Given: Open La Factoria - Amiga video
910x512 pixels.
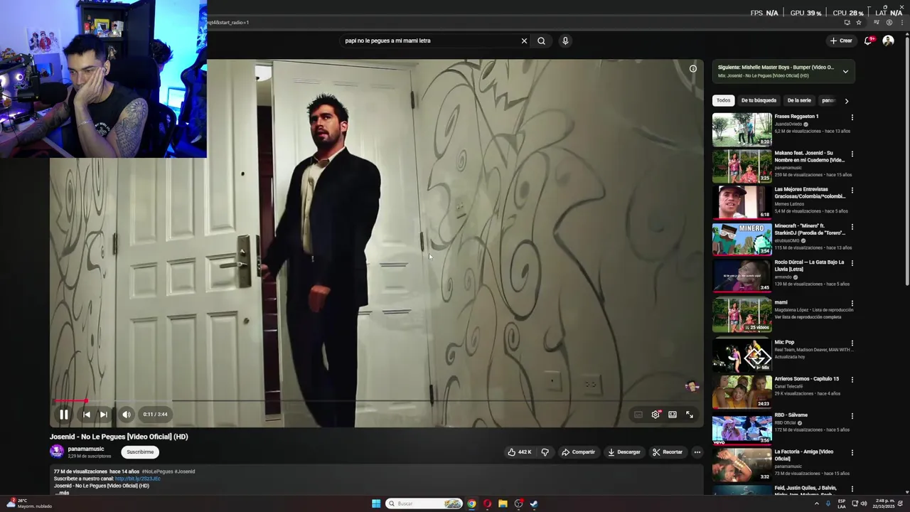Looking at the screenshot, I should point(742,464).
